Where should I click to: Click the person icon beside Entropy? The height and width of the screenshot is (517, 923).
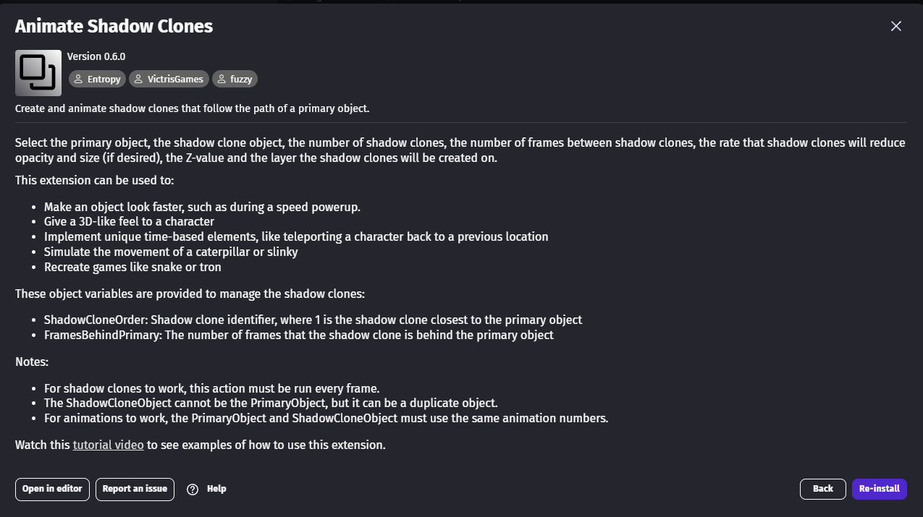tap(79, 79)
